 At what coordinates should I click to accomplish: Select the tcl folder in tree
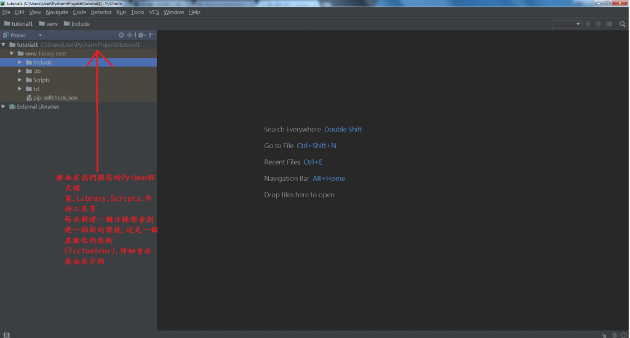click(78, 88)
